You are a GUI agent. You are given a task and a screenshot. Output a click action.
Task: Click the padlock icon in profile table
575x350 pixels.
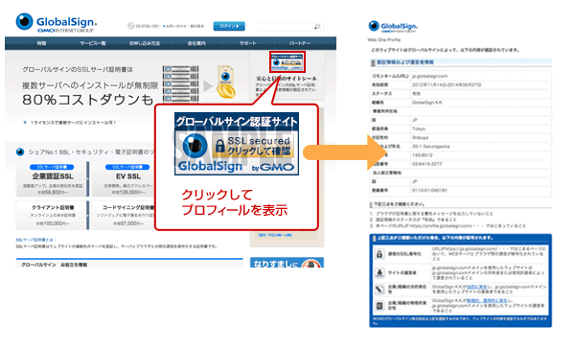click(379, 254)
